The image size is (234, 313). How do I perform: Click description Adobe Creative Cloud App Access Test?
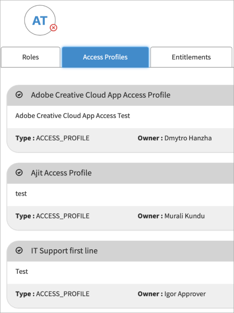pos(73,116)
